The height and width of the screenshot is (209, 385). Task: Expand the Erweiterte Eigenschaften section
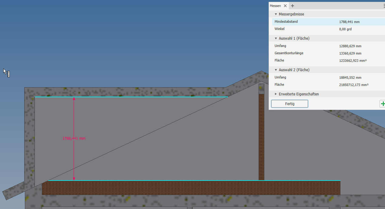coord(276,94)
